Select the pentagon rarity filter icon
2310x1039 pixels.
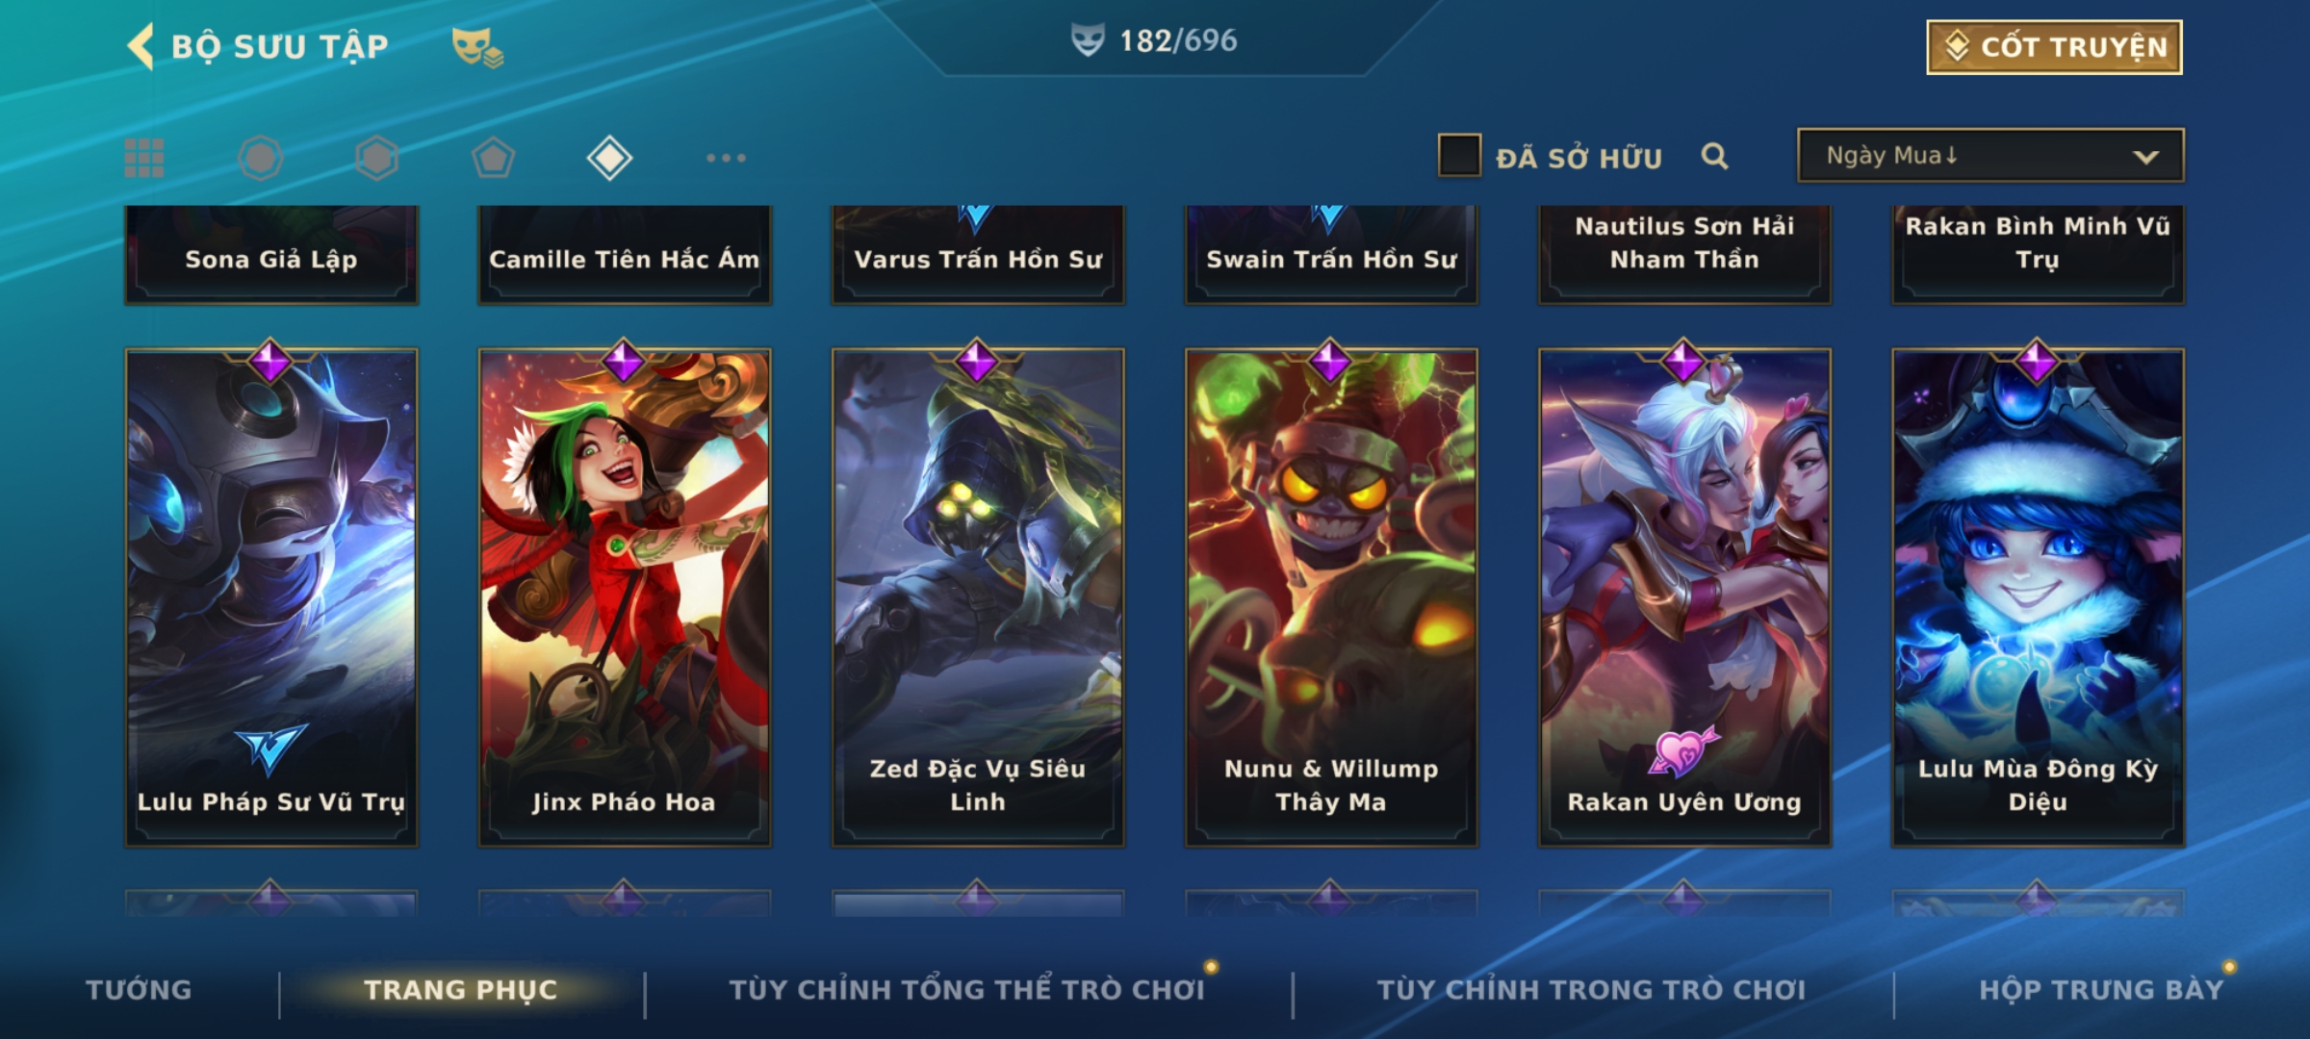point(493,158)
